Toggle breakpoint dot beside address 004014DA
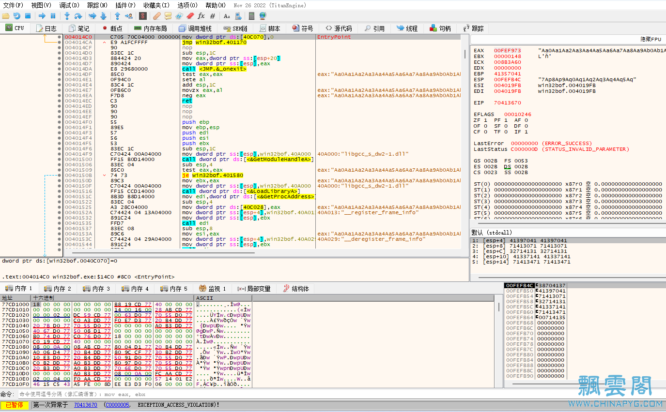666x412 pixels. (60, 69)
